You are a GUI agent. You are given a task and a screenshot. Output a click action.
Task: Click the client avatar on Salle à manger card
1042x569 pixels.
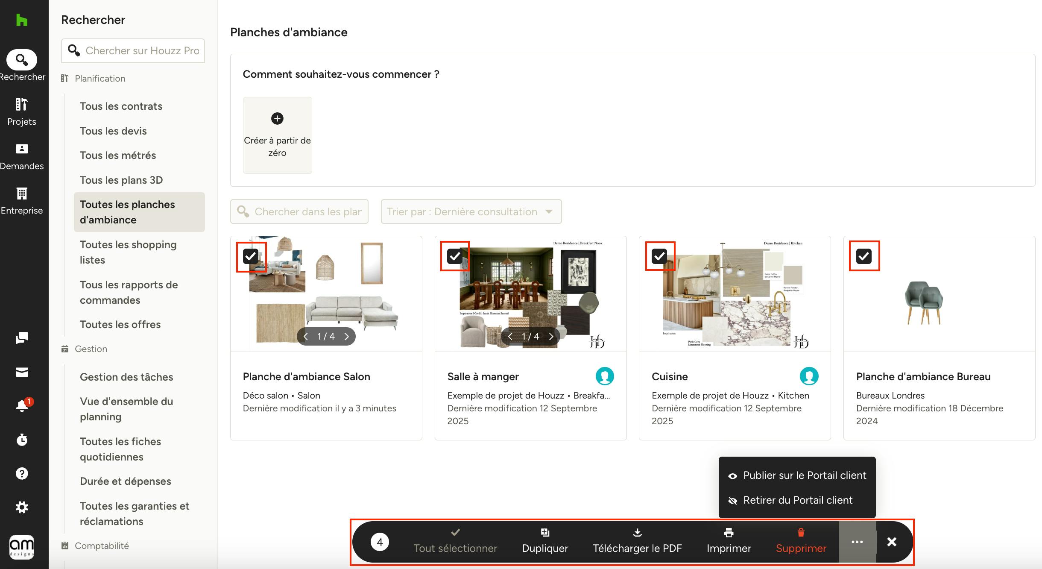click(605, 376)
